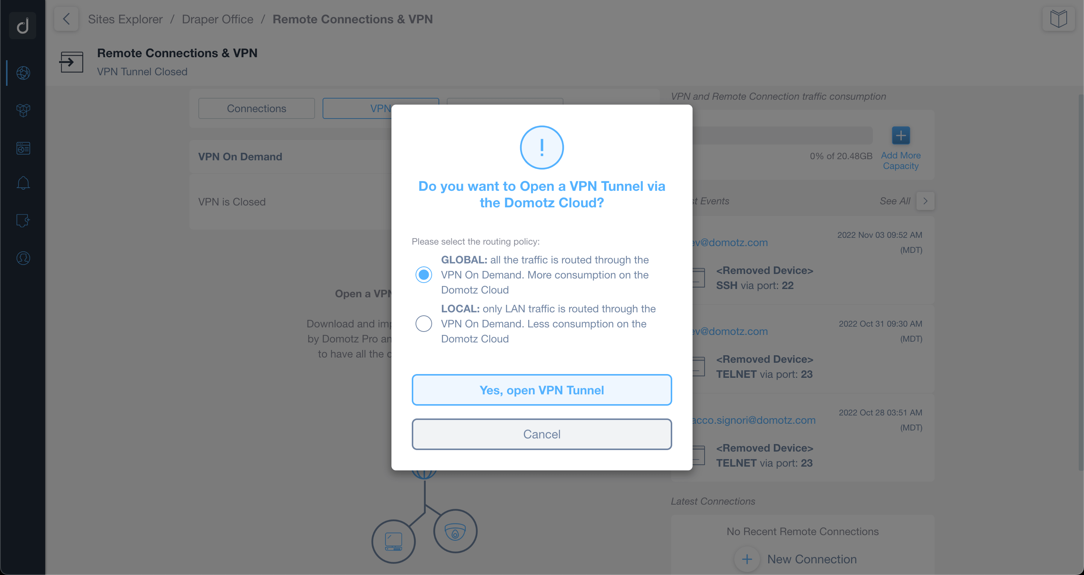Click the back arrow navigation button
1084x575 pixels.
point(66,19)
